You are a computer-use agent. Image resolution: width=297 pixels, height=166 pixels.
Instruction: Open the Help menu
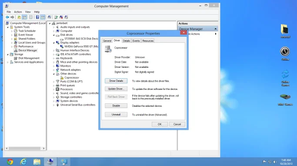tap(37, 12)
